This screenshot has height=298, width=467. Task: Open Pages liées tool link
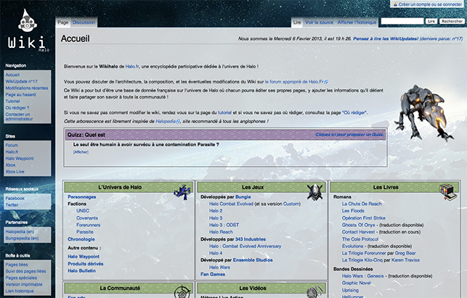tap(17, 265)
